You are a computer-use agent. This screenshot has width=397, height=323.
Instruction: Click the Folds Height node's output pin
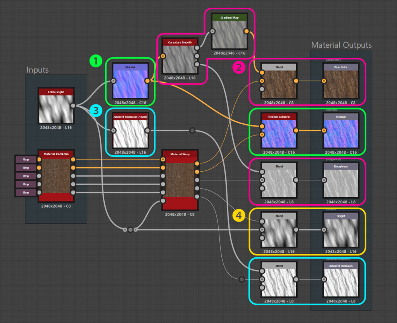pyautogui.click(x=73, y=106)
